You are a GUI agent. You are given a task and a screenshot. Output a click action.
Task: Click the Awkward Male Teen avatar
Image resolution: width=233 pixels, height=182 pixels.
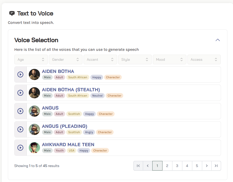[x=34, y=148]
